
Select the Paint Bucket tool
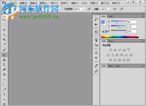tap(4, 74)
